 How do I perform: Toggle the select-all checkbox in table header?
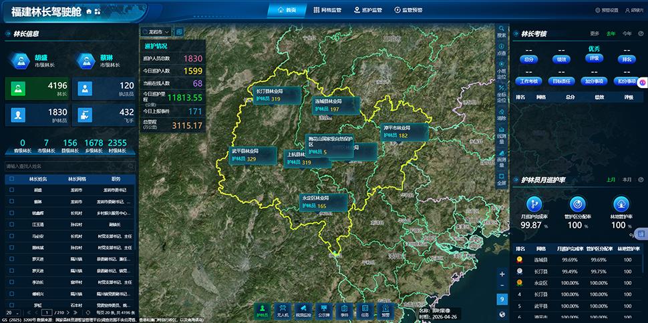tap(11, 179)
